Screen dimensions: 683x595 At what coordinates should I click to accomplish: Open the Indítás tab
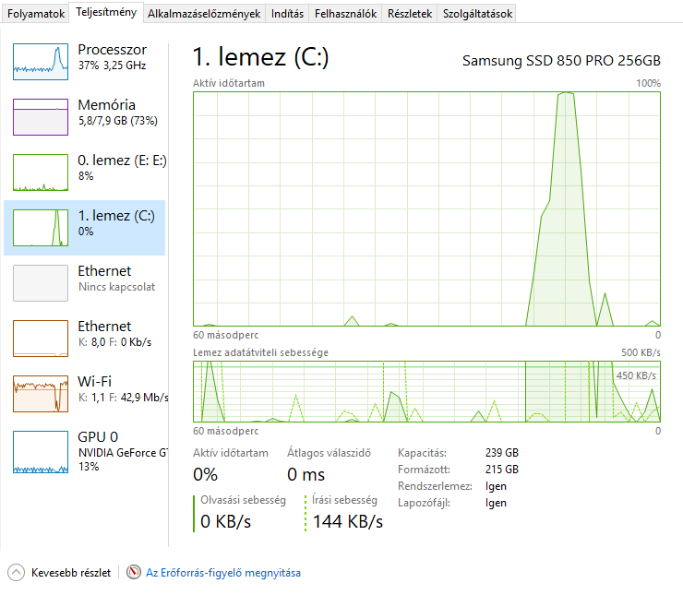click(x=287, y=14)
